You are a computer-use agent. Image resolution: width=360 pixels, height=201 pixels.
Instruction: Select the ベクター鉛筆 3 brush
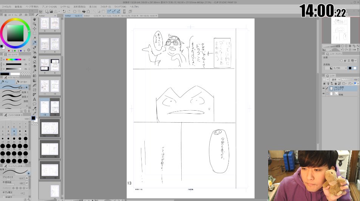[15, 92]
